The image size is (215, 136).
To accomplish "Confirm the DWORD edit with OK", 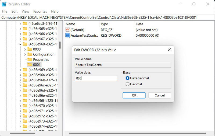I will coord(134,95).
